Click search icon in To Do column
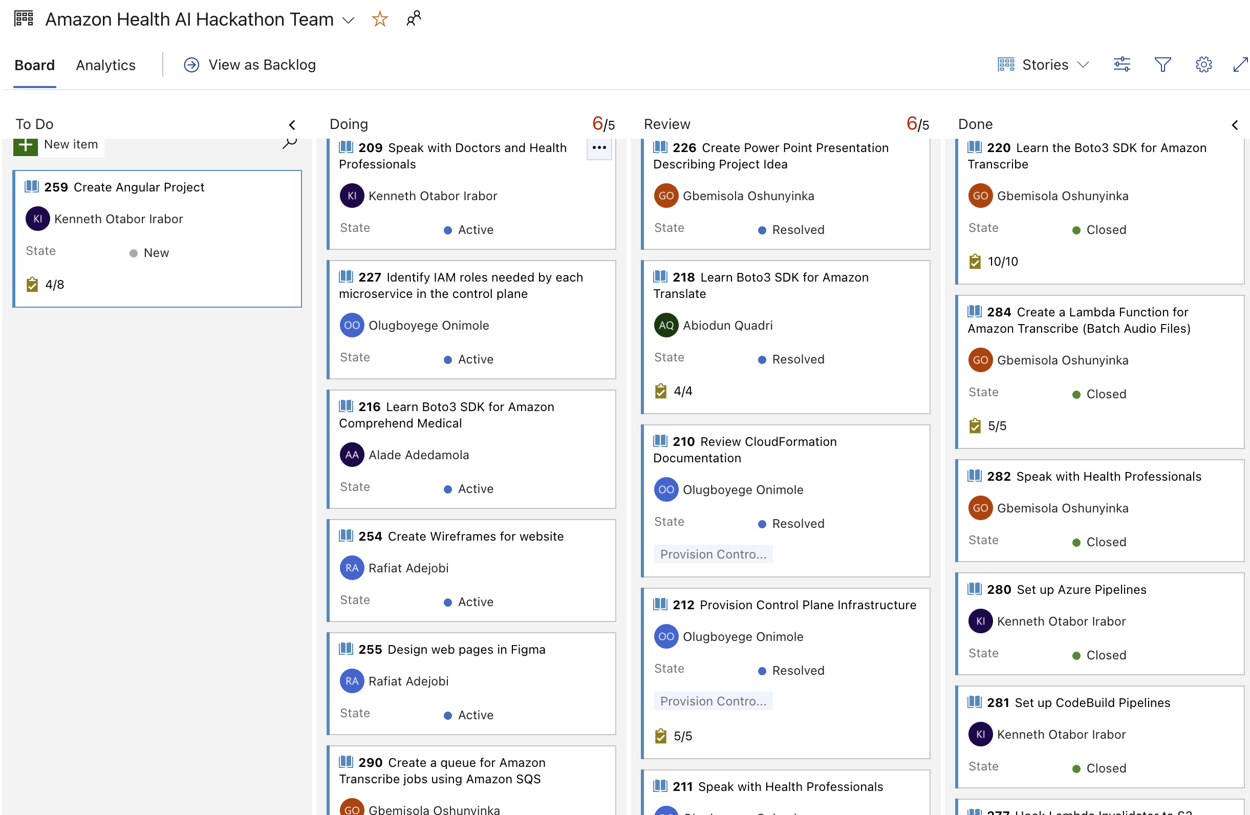 [x=289, y=143]
